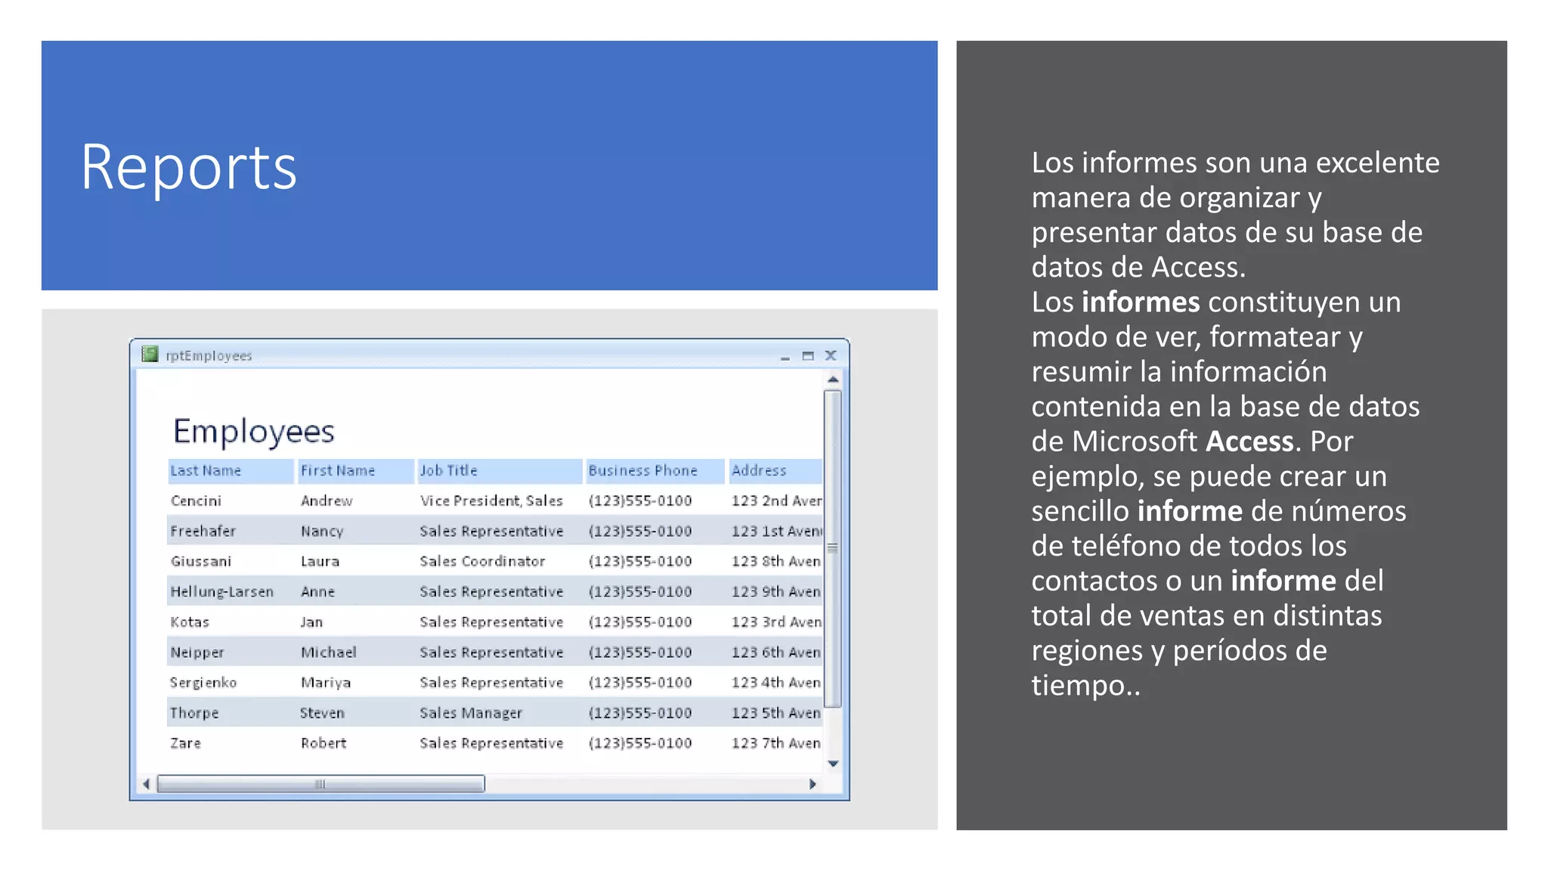Image resolution: width=1548 pixels, height=871 pixels.
Task: Click Sales Representative in Freehafer row
Action: click(491, 531)
